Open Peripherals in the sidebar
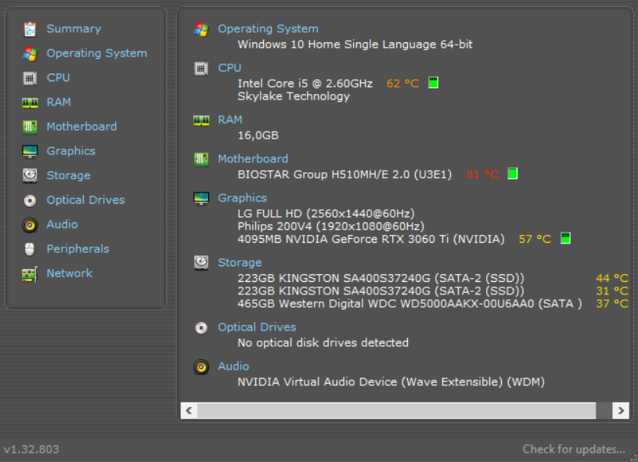 click(x=78, y=249)
